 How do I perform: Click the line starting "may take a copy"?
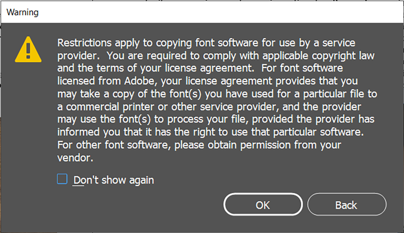217,94
